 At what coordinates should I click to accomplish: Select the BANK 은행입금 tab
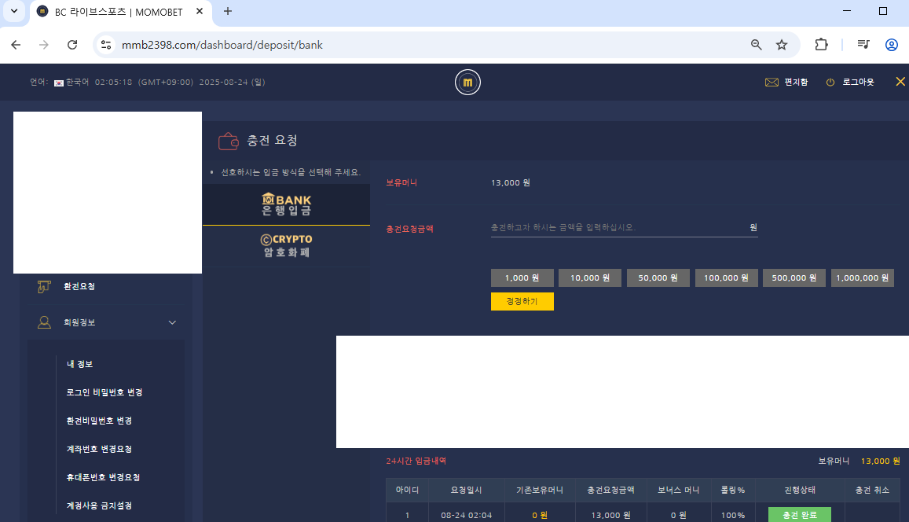point(286,205)
